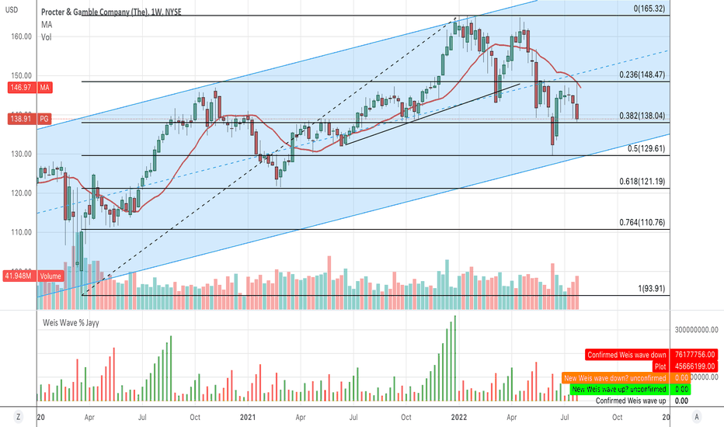This screenshot has height=427, width=724.
Task: Click the USD currency label on the price axis
Action: (x=12, y=9)
